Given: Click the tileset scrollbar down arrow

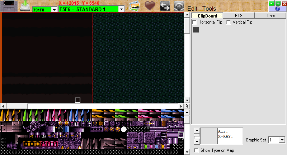Looking at the screenshot, I should point(187,152).
